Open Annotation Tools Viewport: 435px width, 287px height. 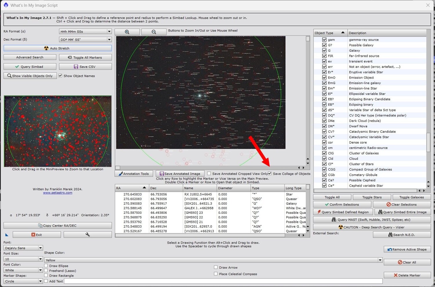pyautogui.click(x=133, y=174)
